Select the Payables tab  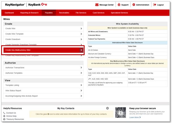(x=49, y=13)
